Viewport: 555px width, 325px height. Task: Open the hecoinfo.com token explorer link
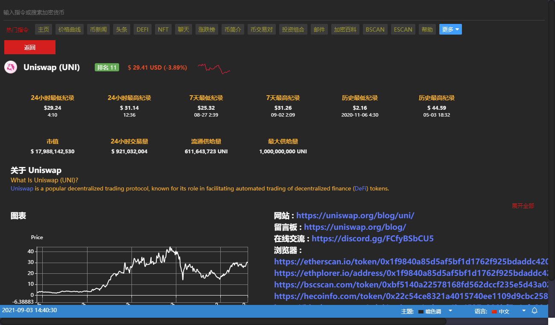point(411,296)
